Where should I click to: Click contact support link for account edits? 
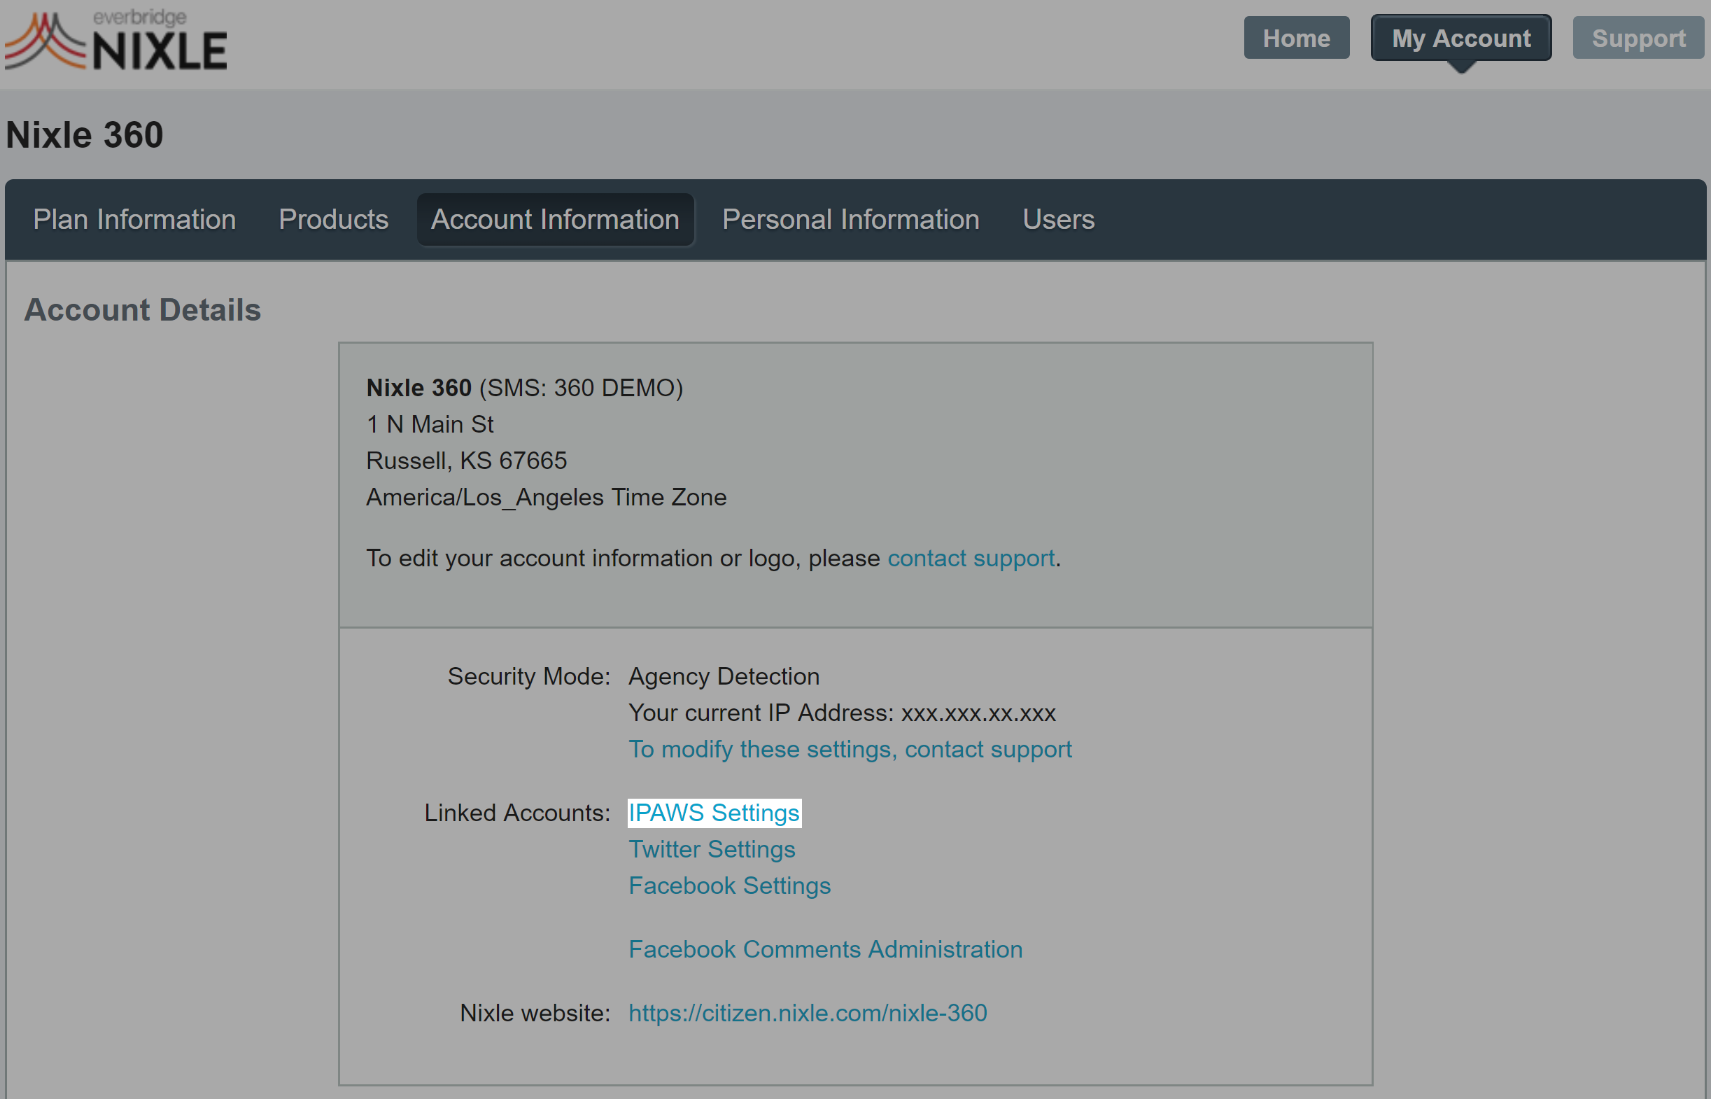pos(971,558)
